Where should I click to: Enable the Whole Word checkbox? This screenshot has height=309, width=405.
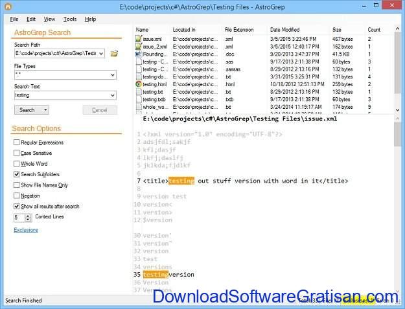(17, 164)
